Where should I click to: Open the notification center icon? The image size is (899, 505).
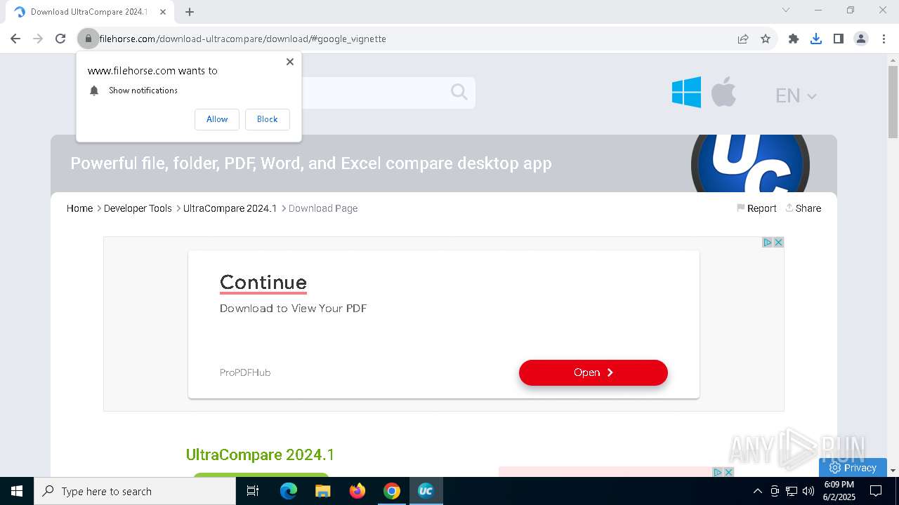coord(876,491)
